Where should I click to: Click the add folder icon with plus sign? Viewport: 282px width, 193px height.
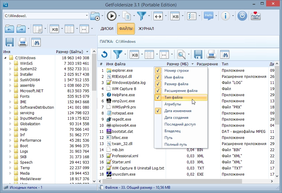coord(95,16)
